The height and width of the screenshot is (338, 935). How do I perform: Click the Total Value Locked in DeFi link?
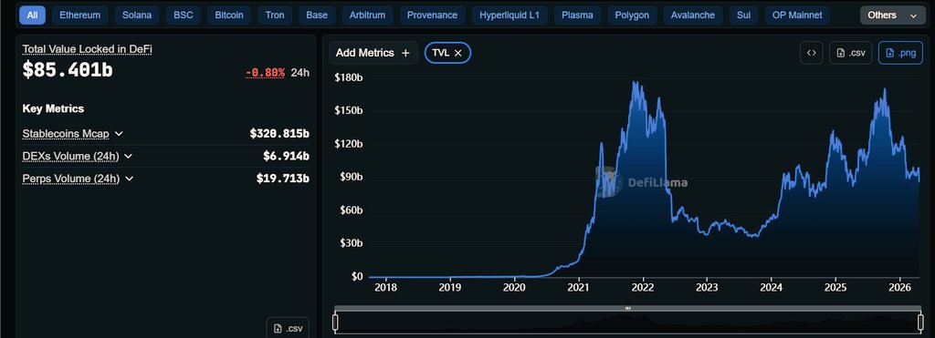[87, 49]
